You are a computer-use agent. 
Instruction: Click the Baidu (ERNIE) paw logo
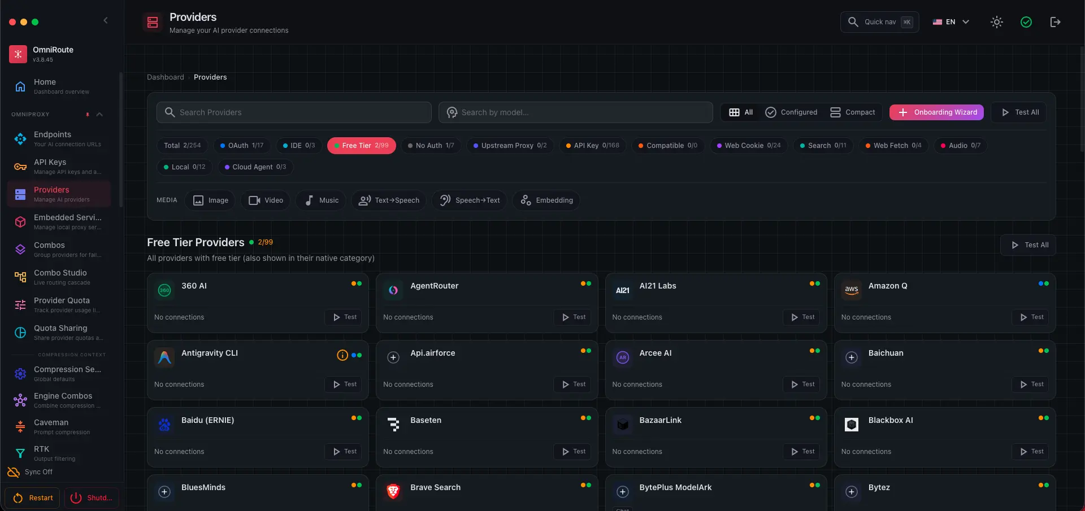164,425
